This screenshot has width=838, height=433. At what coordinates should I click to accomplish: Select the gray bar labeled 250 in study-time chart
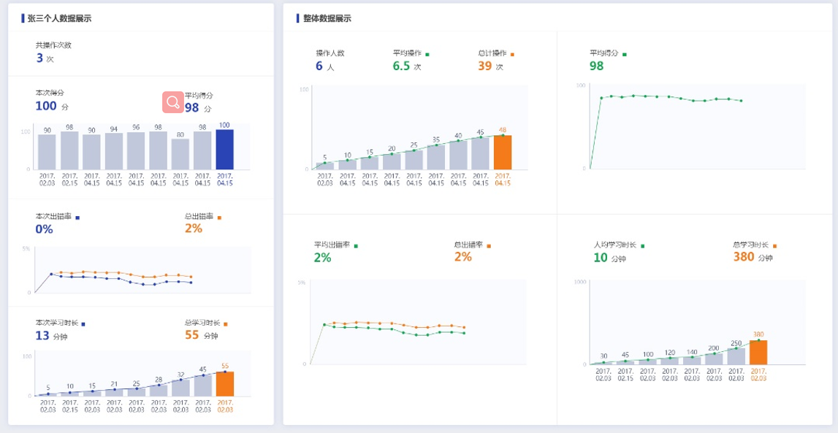coord(736,356)
